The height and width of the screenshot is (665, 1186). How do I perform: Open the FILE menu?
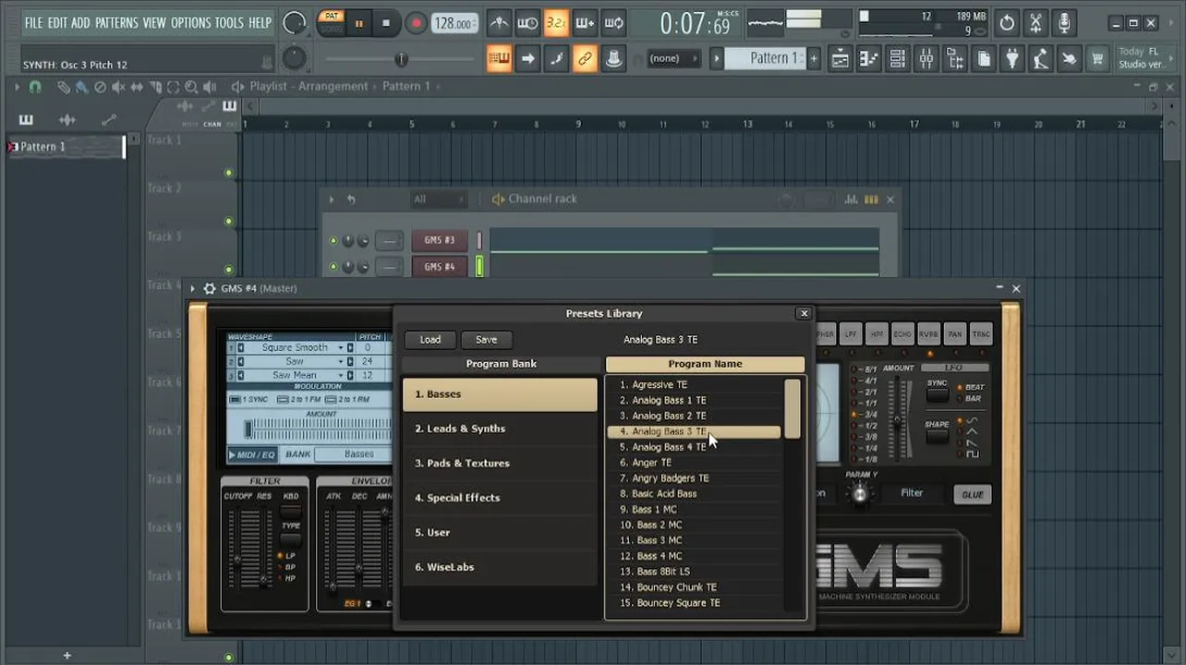point(33,23)
